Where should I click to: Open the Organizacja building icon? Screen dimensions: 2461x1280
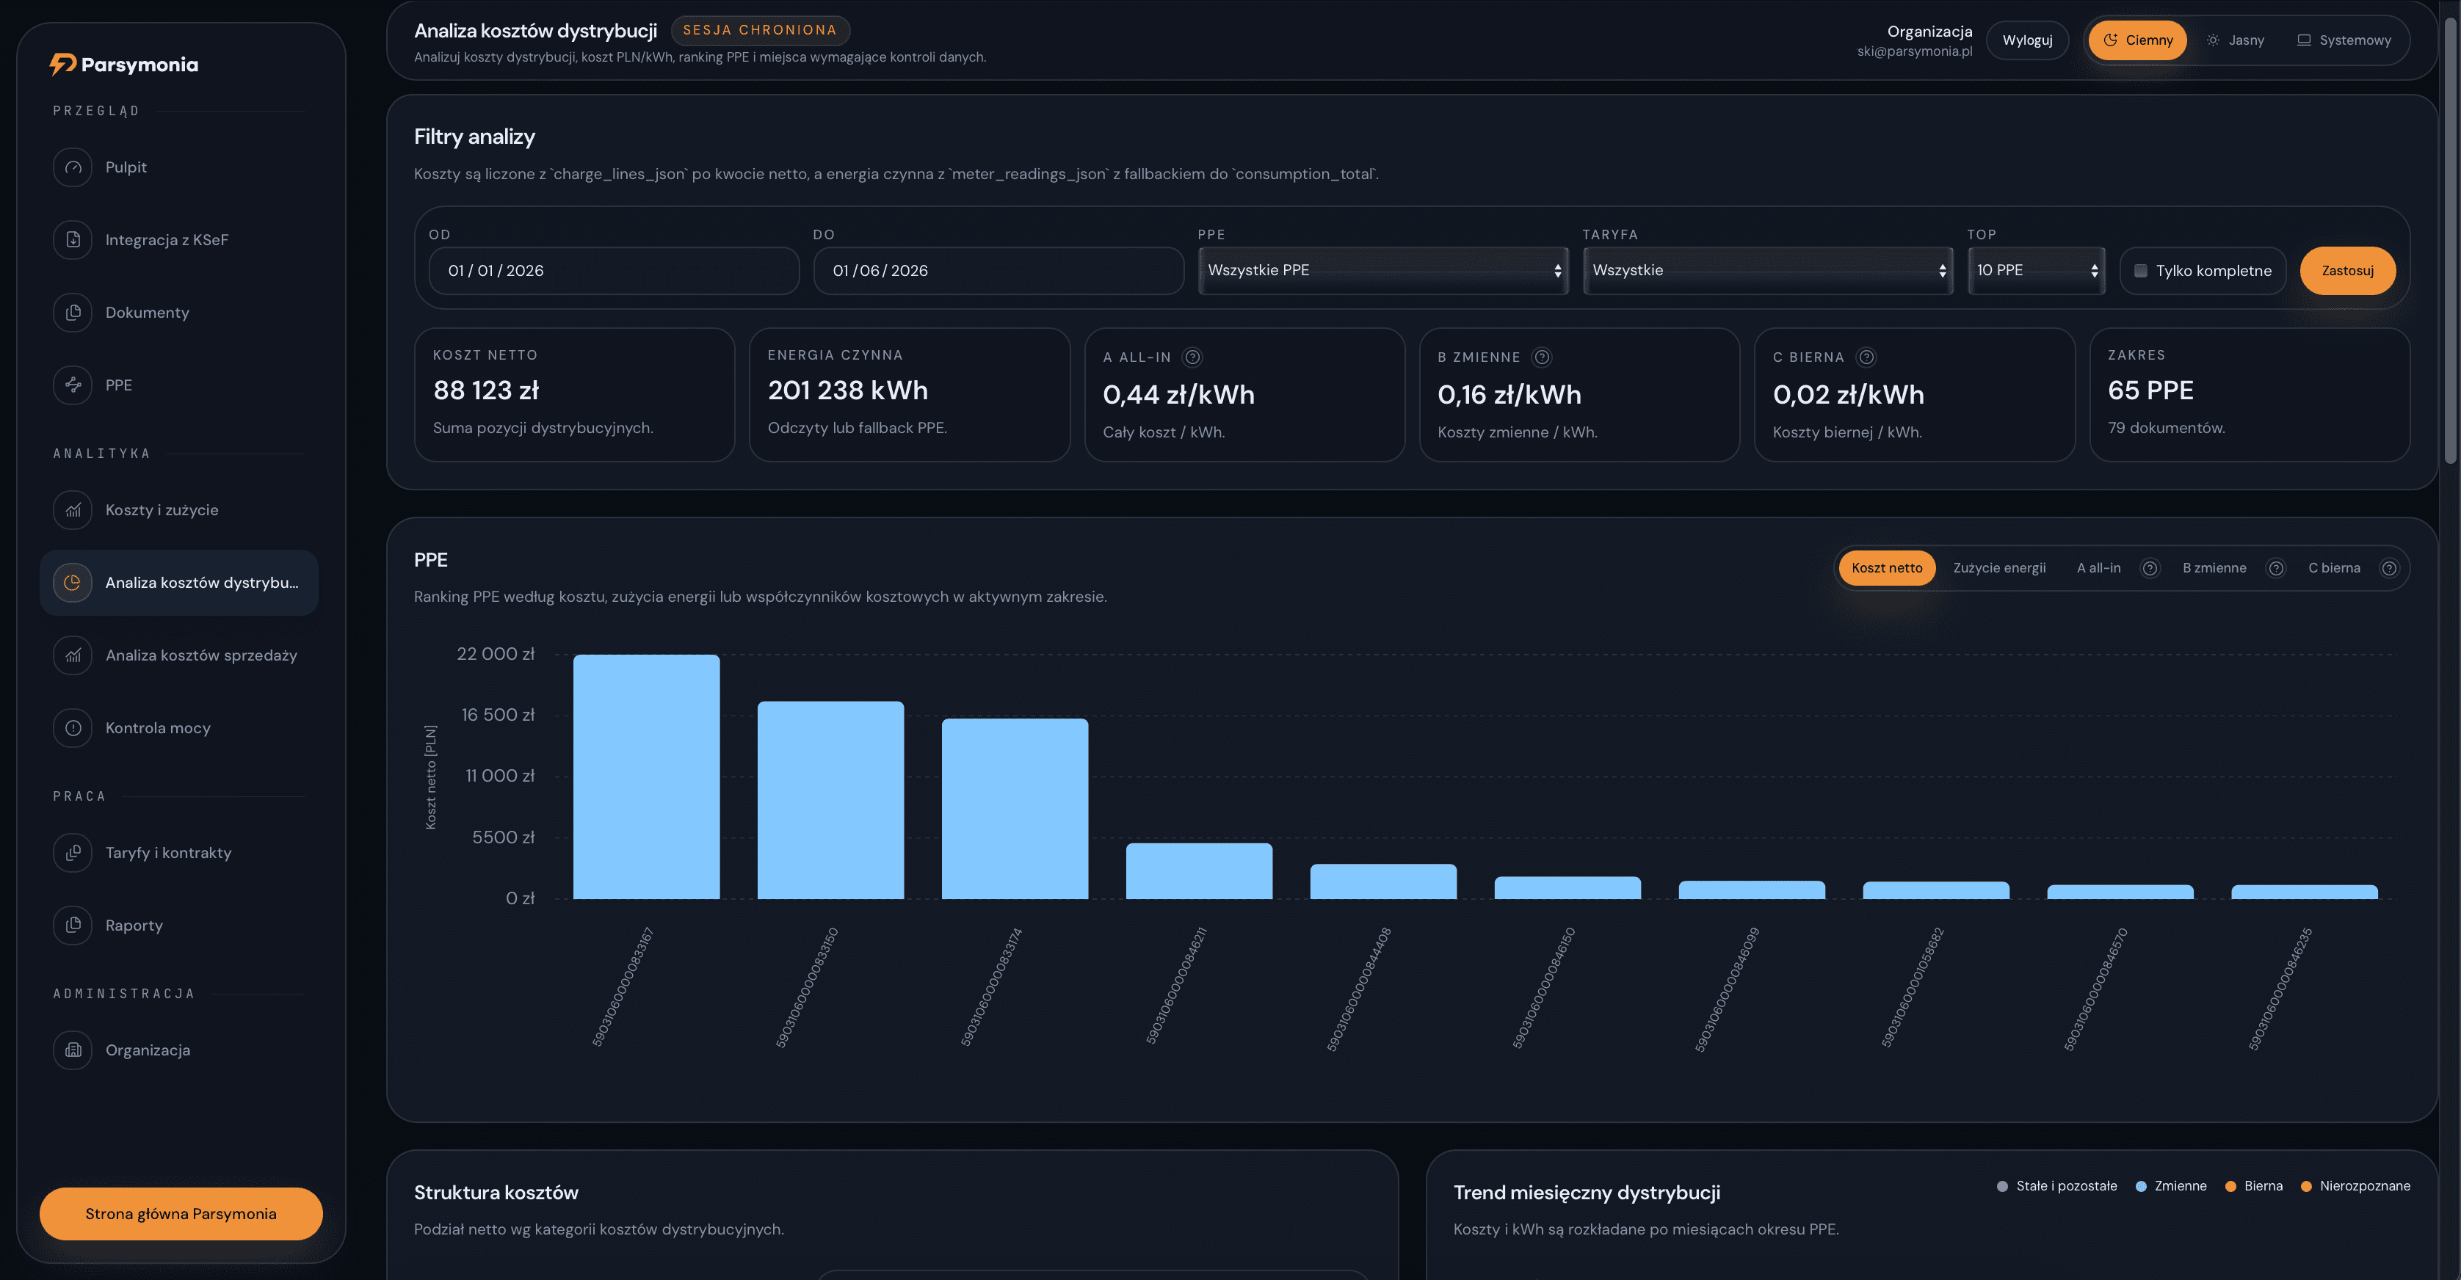(x=73, y=1050)
